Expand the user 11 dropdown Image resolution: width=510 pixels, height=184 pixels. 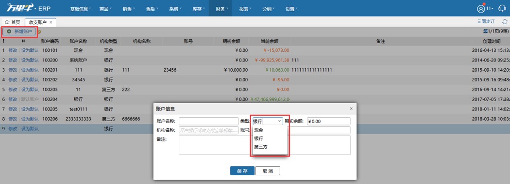[490, 8]
